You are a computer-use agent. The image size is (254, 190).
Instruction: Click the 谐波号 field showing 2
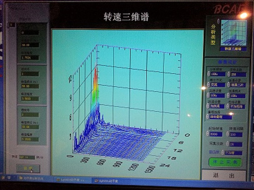[30, 115]
